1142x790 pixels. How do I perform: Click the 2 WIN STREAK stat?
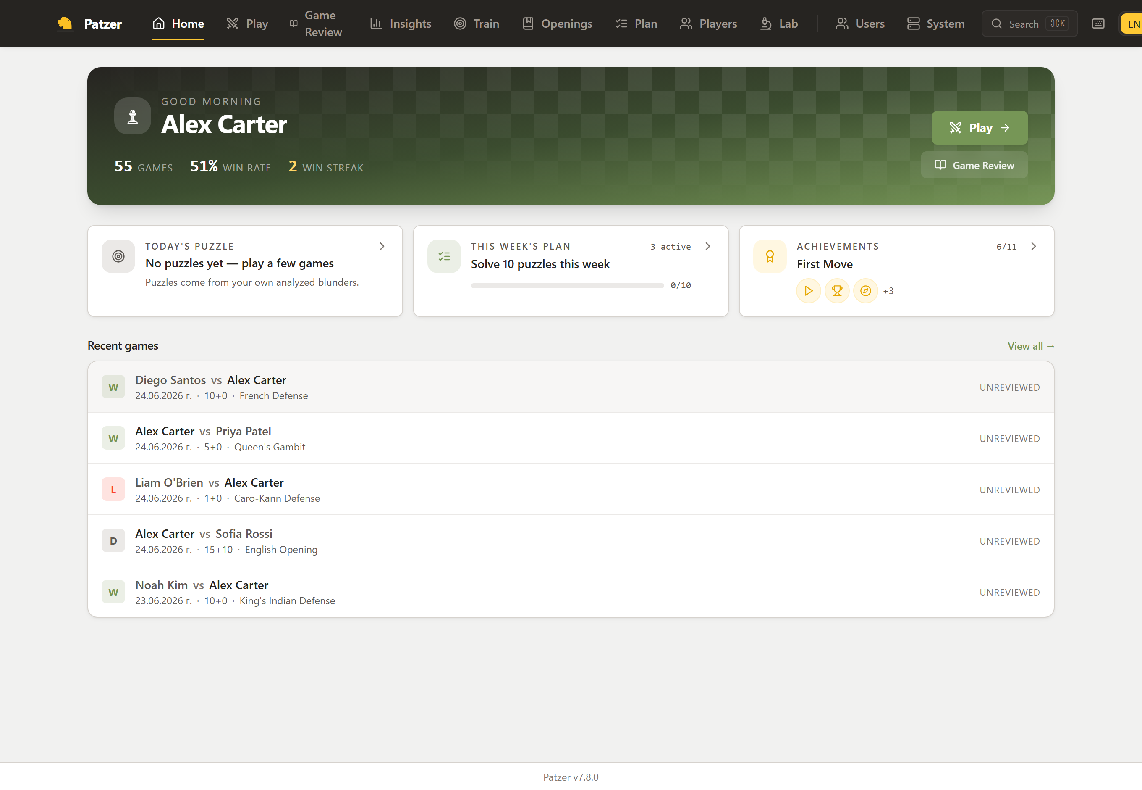pos(326,166)
